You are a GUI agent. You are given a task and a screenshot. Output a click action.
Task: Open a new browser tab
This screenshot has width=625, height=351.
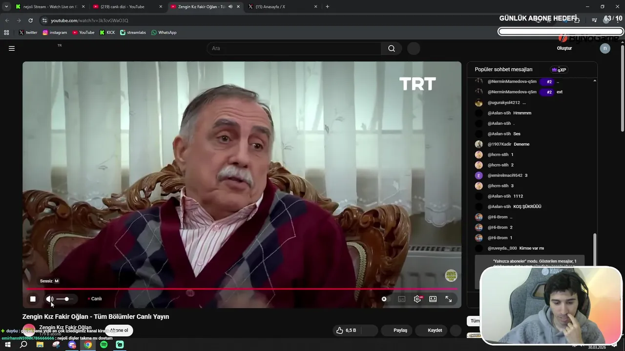(327, 7)
